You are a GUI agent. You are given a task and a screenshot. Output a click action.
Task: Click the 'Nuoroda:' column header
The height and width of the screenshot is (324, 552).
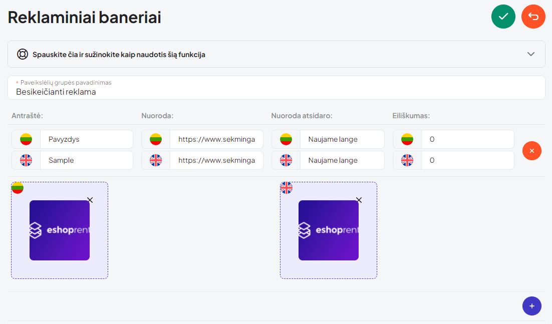click(x=157, y=116)
